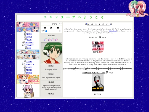Image resolution: width=149 pixels, height=112 pixels.
Task: Click the cat icon next to NATURAL BORN KILLERS
Action: 107,72
